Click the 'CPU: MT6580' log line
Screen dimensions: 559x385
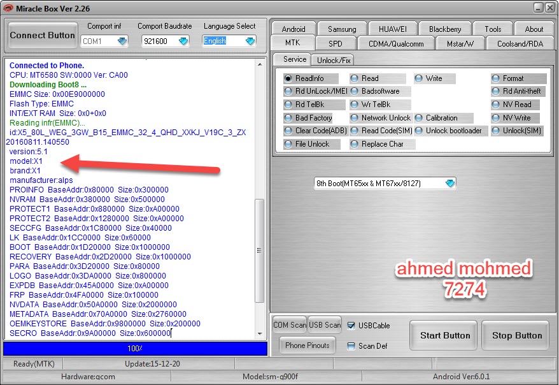coord(69,75)
